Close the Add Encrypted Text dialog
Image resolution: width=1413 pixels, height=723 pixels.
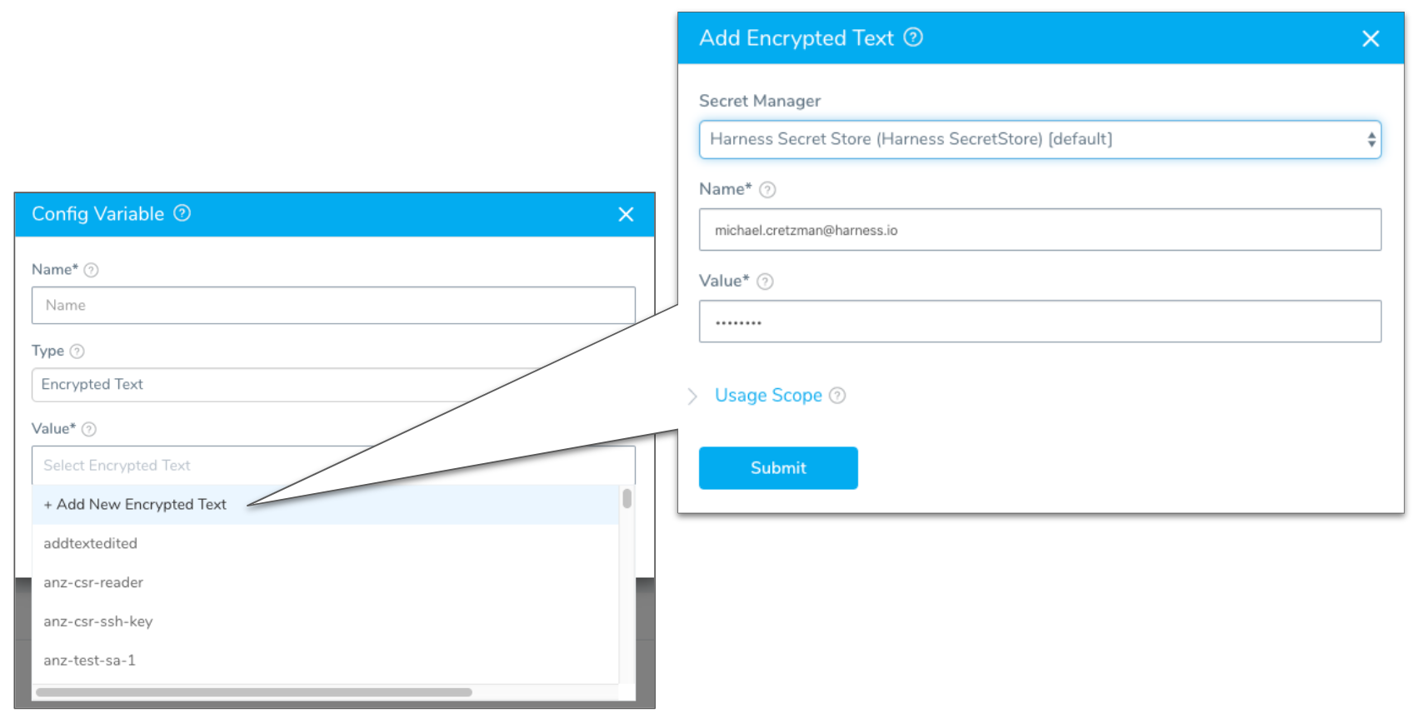(x=1371, y=38)
